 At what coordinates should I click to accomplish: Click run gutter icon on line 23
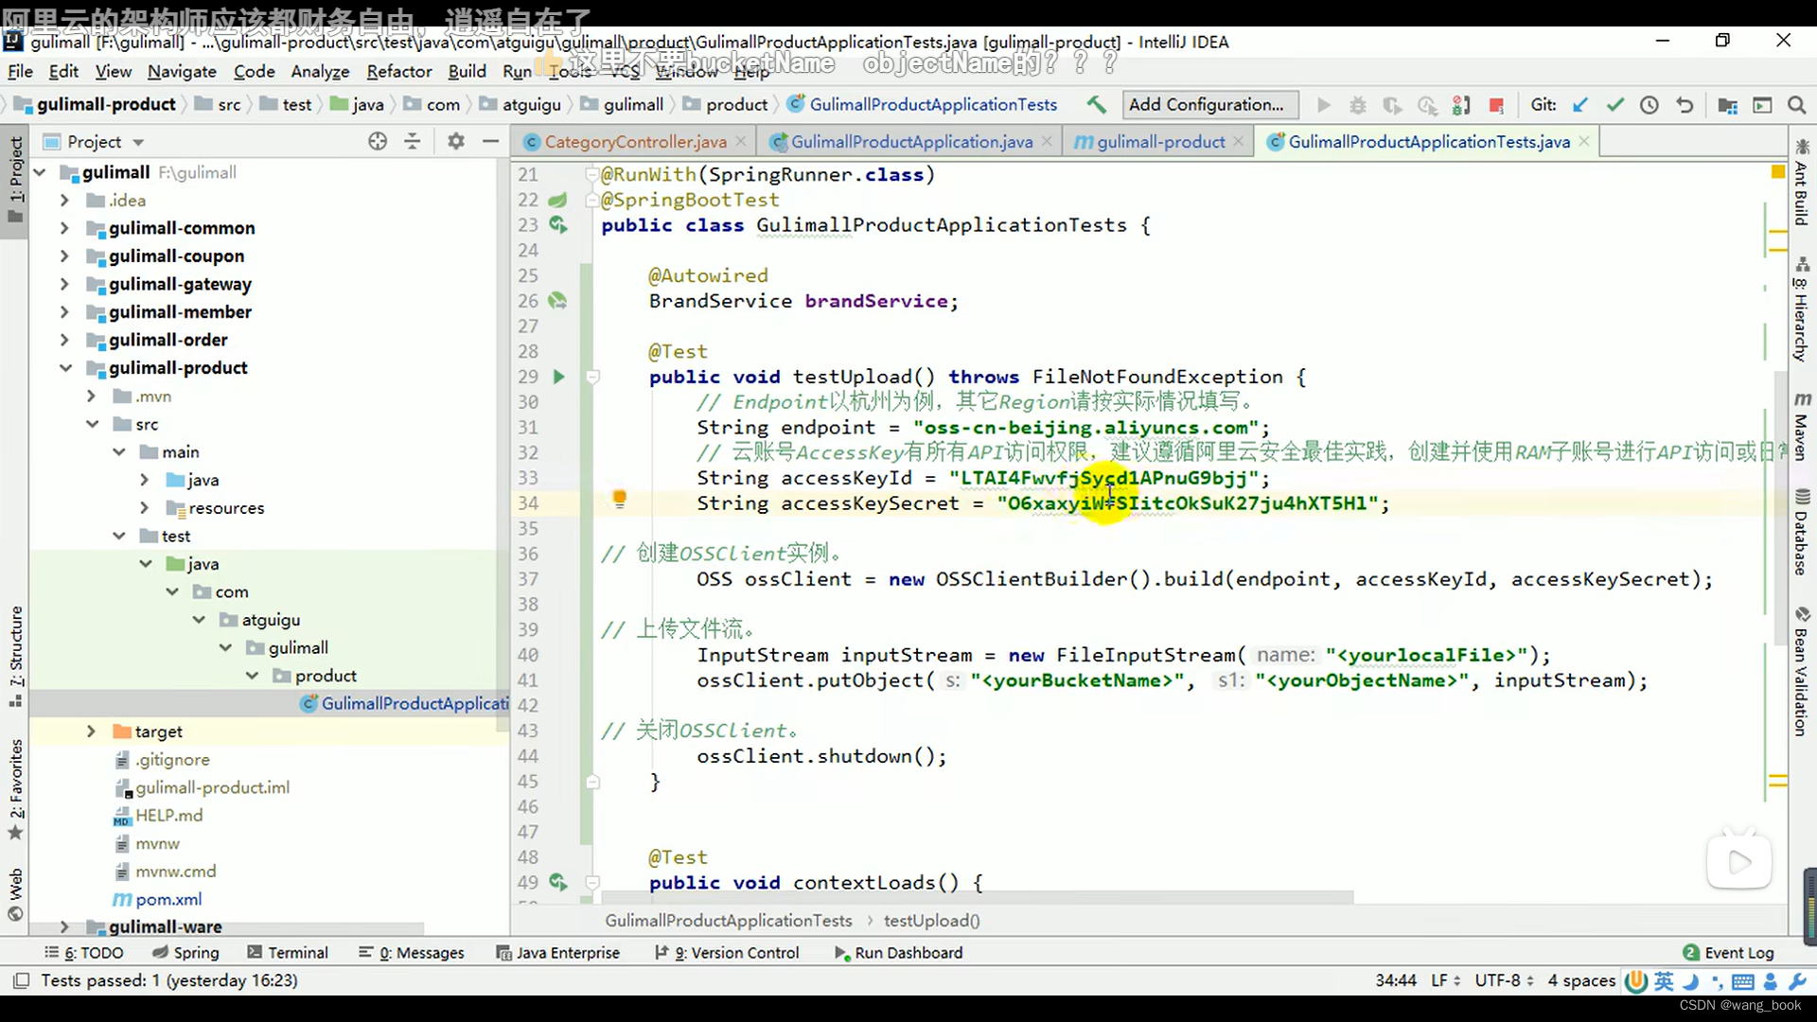pyautogui.click(x=558, y=225)
